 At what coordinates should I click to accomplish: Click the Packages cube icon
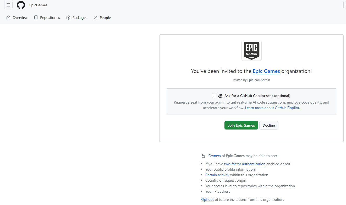(68, 18)
